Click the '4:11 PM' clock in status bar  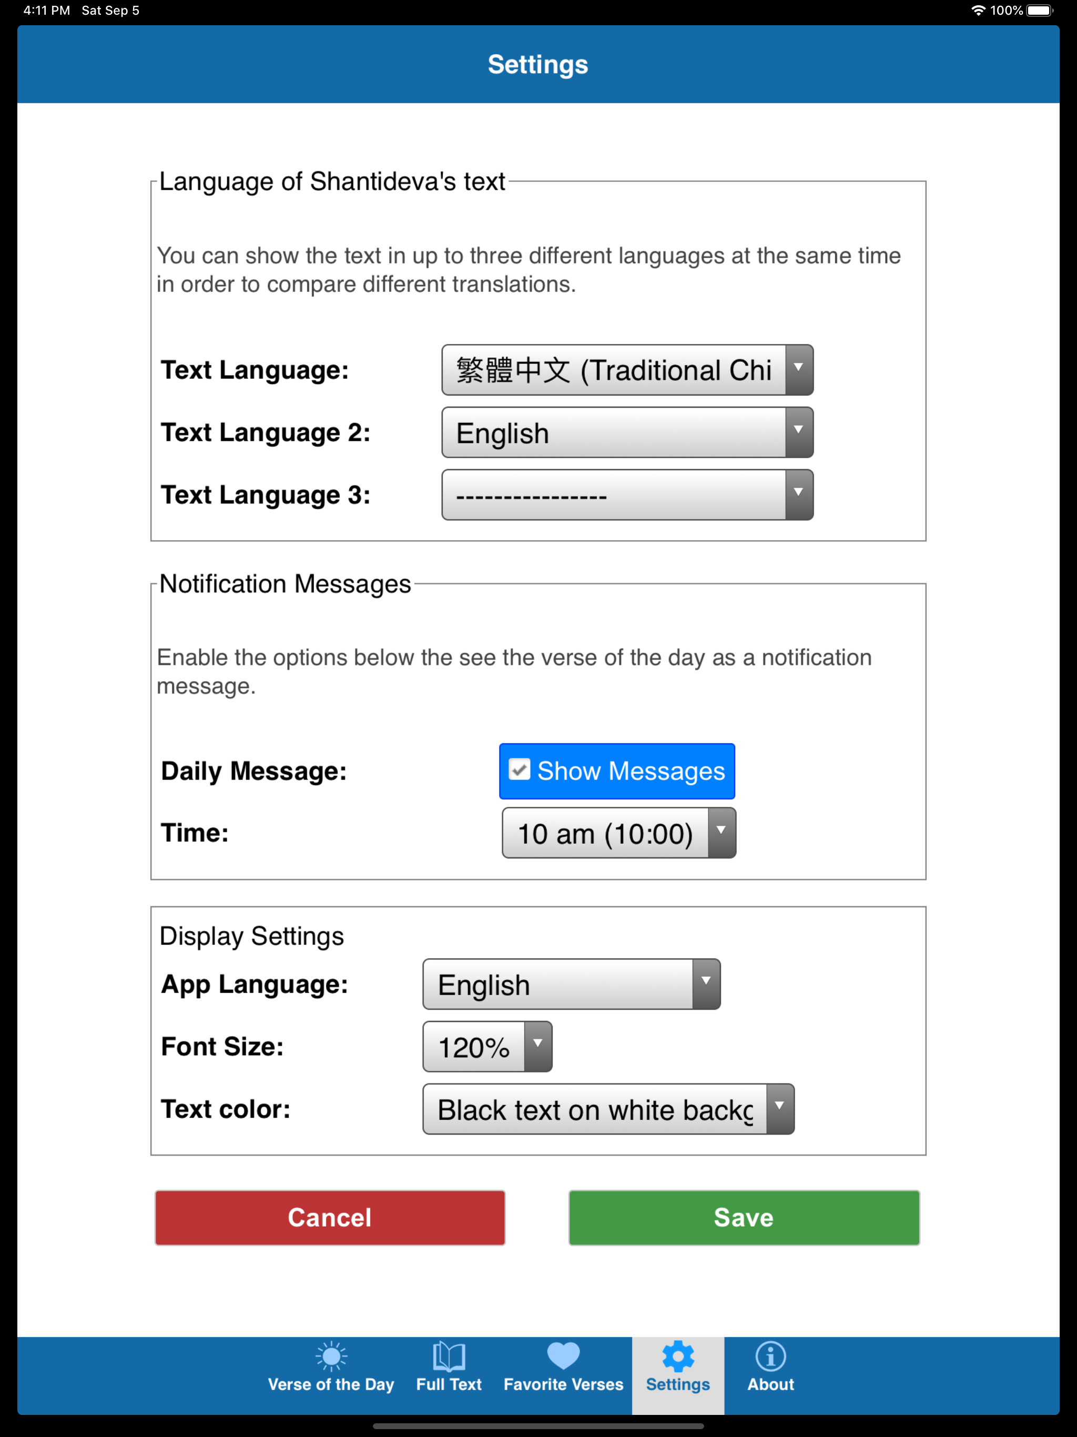pos(47,11)
